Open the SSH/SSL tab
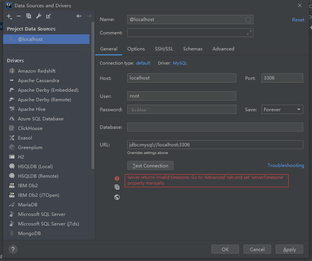Viewport: 312px width, 261px height. coord(164,49)
